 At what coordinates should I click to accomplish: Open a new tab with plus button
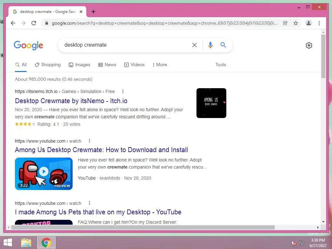click(x=93, y=12)
